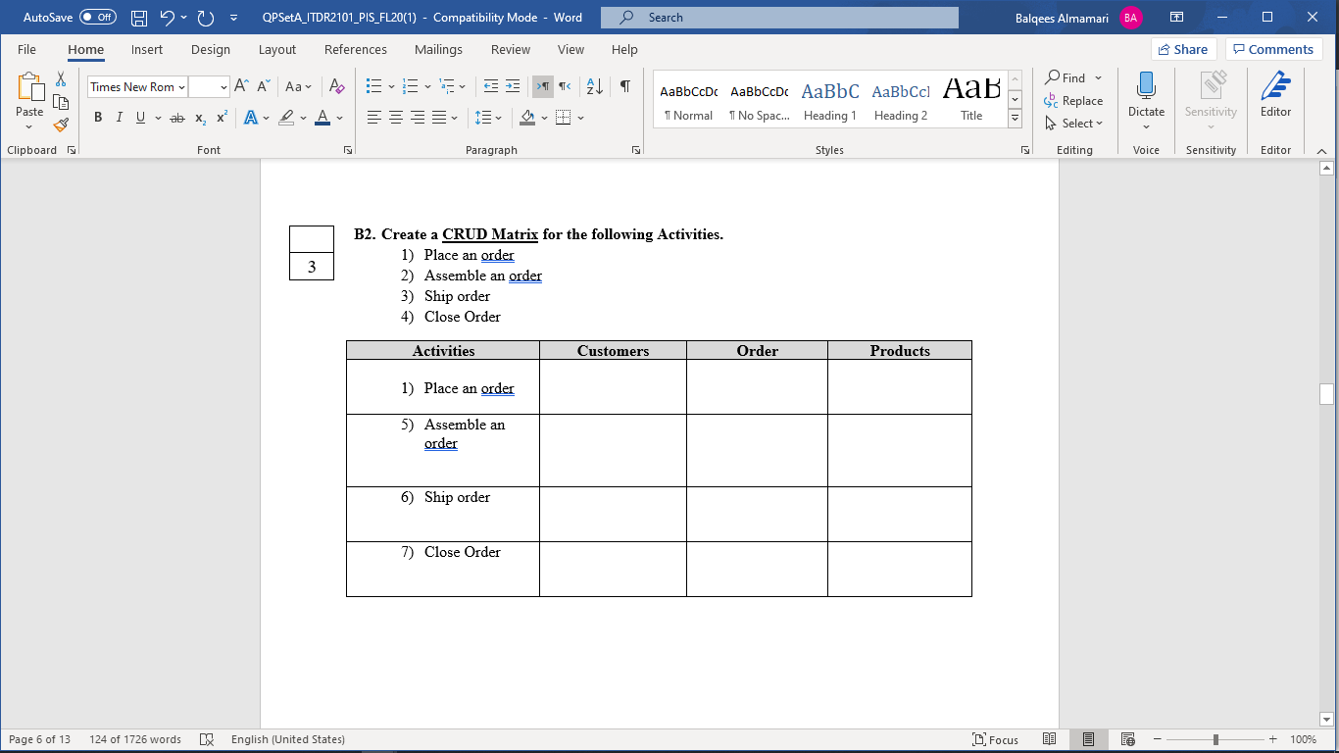Image resolution: width=1339 pixels, height=753 pixels.
Task: Select the Format Painter brush icon
Action: [x=61, y=125]
